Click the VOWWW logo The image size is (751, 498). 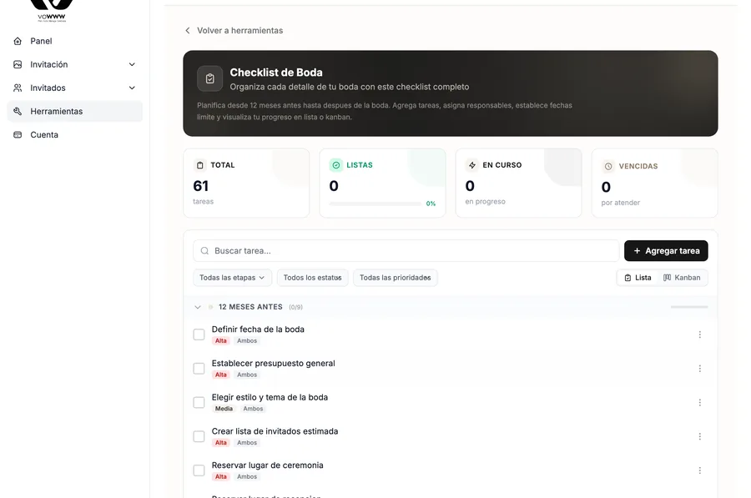pyautogui.click(x=52, y=11)
